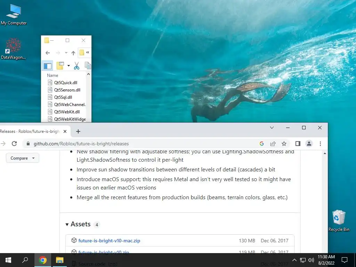The height and width of the screenshot is (267, 356).
Task: Click Google icon in address bar
Action: coord(261,144)
